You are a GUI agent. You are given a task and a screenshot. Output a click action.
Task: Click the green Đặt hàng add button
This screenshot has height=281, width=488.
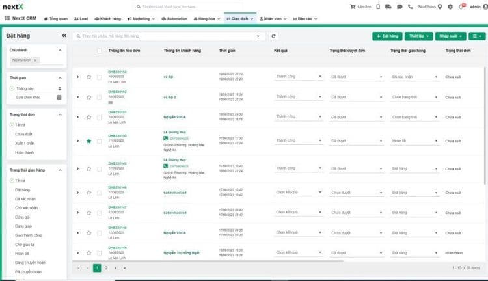pos(386,36)
